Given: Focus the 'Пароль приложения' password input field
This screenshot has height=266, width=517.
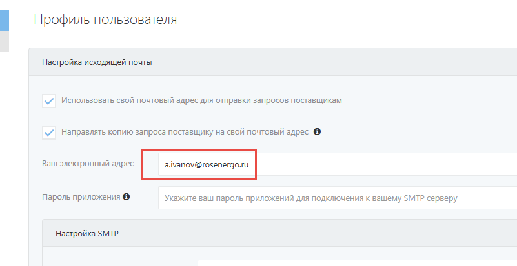Looking at the screenshot, I should click(338, 198).
